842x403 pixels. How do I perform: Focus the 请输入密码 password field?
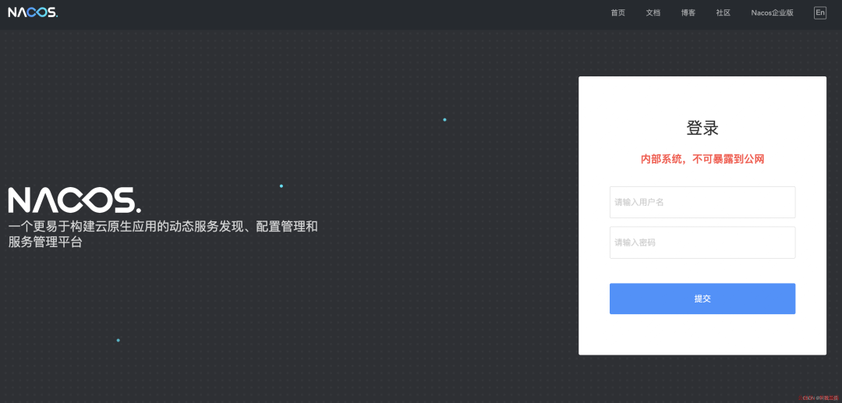pyautogui.click(x=702, y=242)
